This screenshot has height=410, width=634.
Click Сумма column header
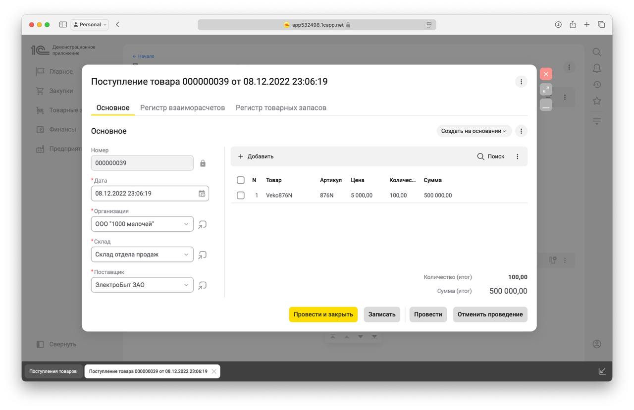pos(432,180)
